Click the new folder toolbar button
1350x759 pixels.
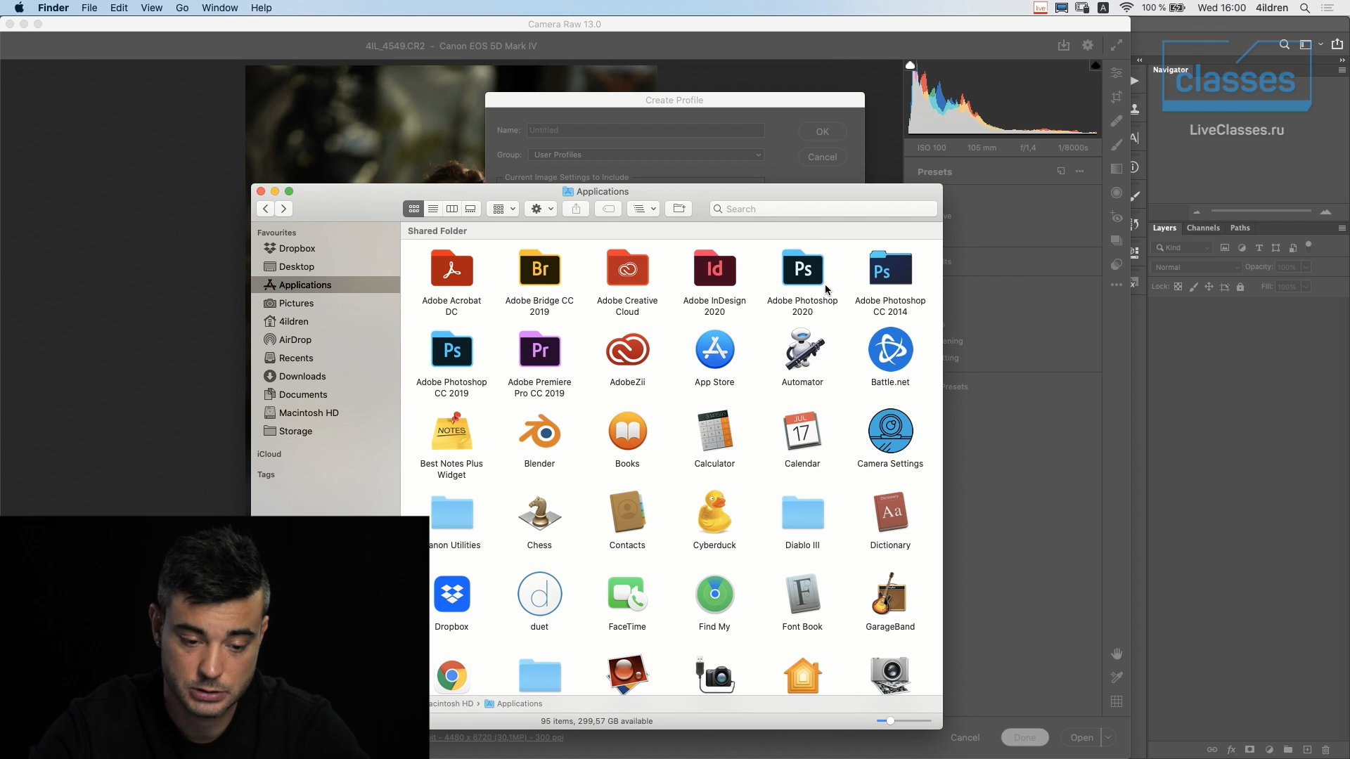tap(679, 209)
